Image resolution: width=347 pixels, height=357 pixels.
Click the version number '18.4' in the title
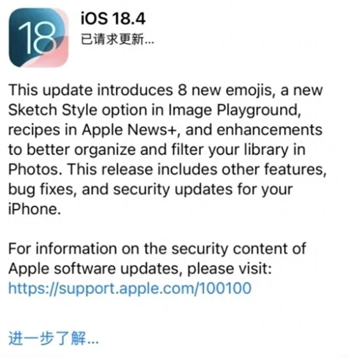(x=128, y=19)
